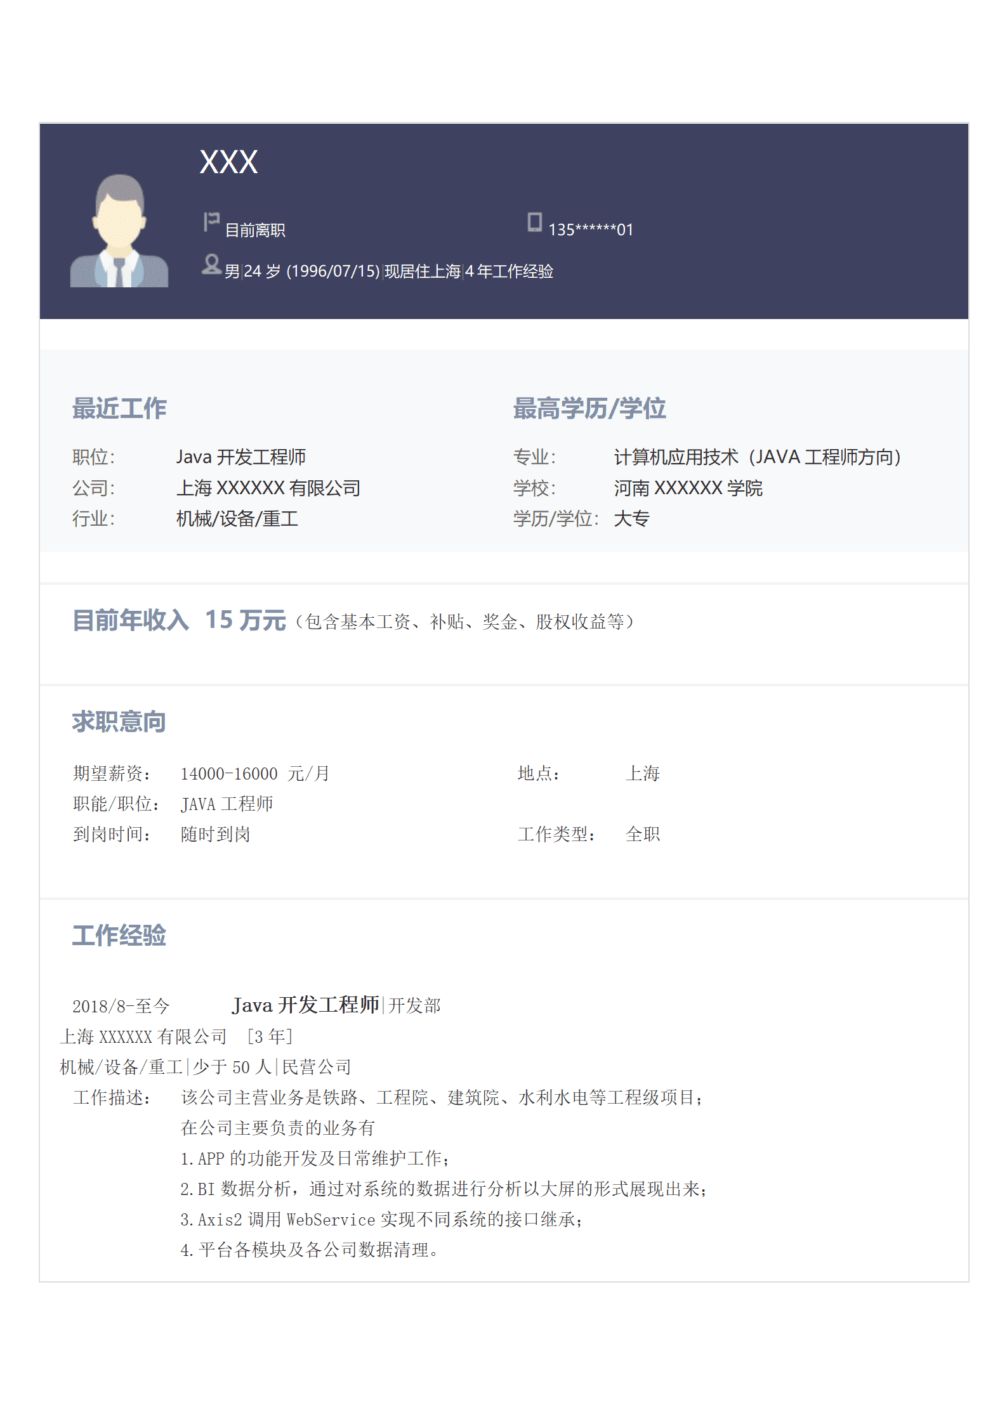Click major 计算机应用技术（JAVA 工程师方向）
The width and height of the screenshot is (1007, 1424).
pos(758,457)
